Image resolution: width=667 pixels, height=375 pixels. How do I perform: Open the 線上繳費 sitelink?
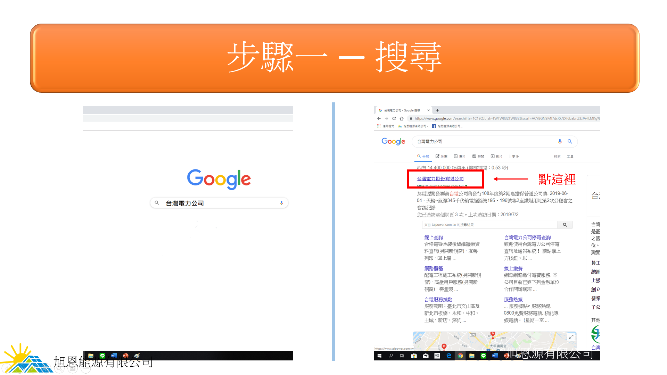coord(513,268)
